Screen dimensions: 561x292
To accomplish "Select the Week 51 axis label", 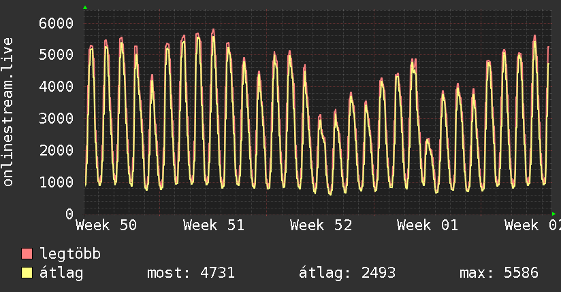I will (x=213, y=225).
